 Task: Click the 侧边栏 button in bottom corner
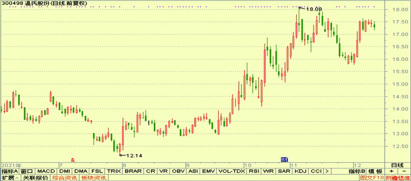click(397, 178)
